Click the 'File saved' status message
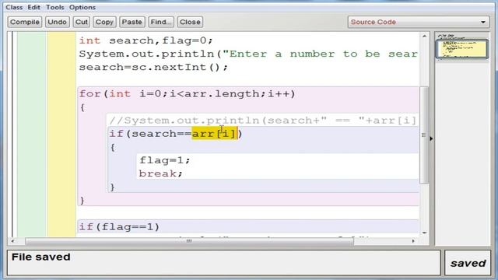Viewport: 498px width, 280px height. (41, 257)
